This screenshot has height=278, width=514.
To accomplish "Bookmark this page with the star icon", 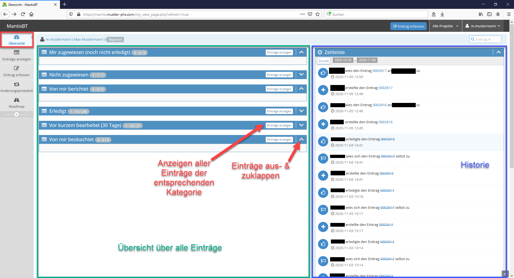I will click(318, 14).
